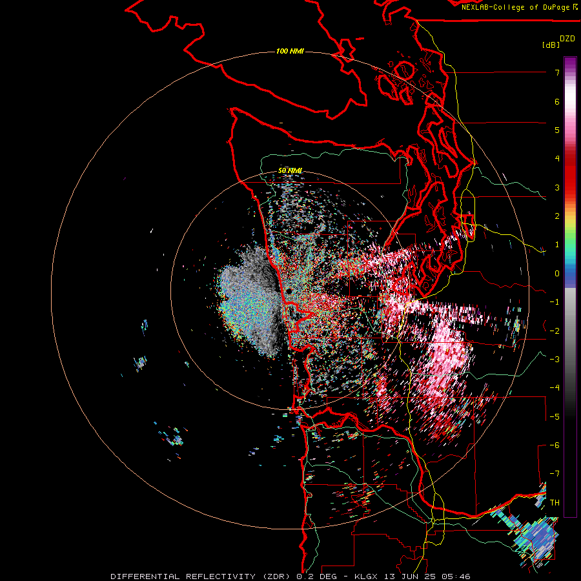This screenshot has height=581, width=581.
Task: Click the black radar site dot at the center
Action: click(x=289, y=292)
